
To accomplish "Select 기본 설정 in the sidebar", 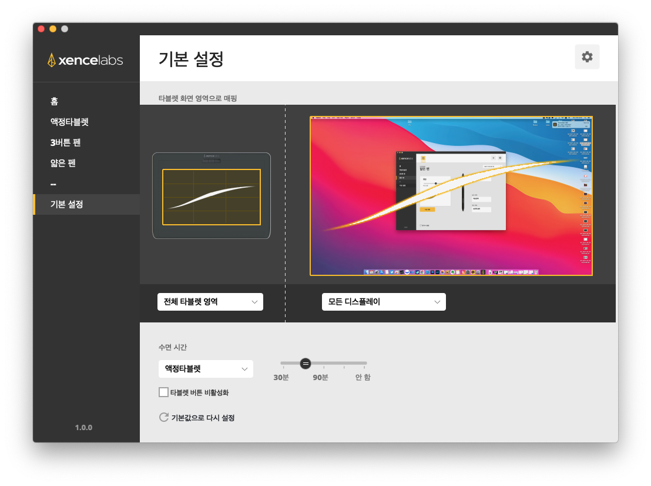I will click(x=66, y=204).
